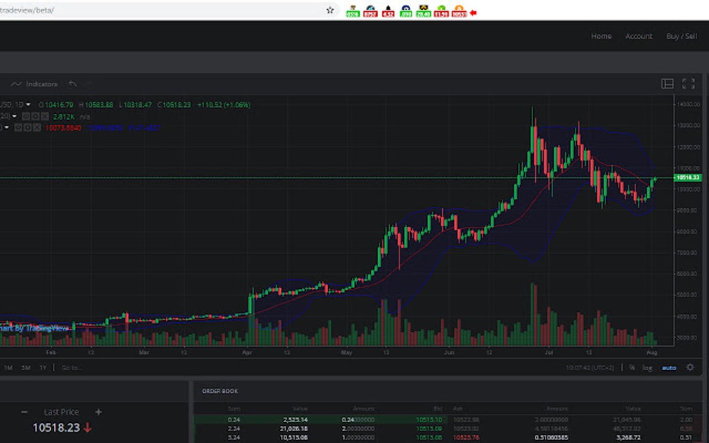Toggle the auto scale setting
709x443 pixels.
tap(669, 368)
